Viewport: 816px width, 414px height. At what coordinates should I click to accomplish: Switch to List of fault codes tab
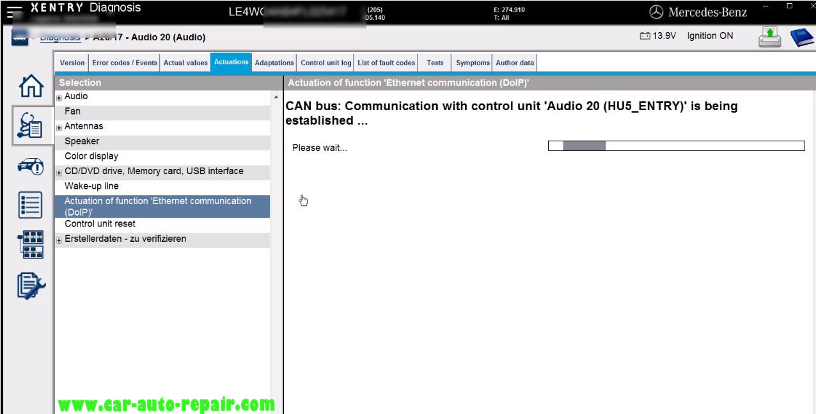[x=386, y=63]
